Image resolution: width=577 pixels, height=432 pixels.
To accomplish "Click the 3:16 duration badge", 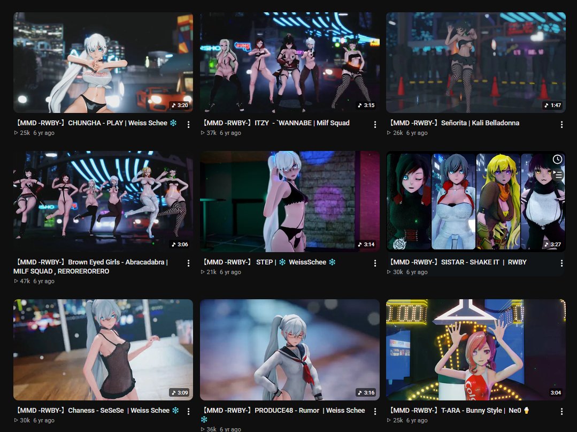I will coord(366,392).
